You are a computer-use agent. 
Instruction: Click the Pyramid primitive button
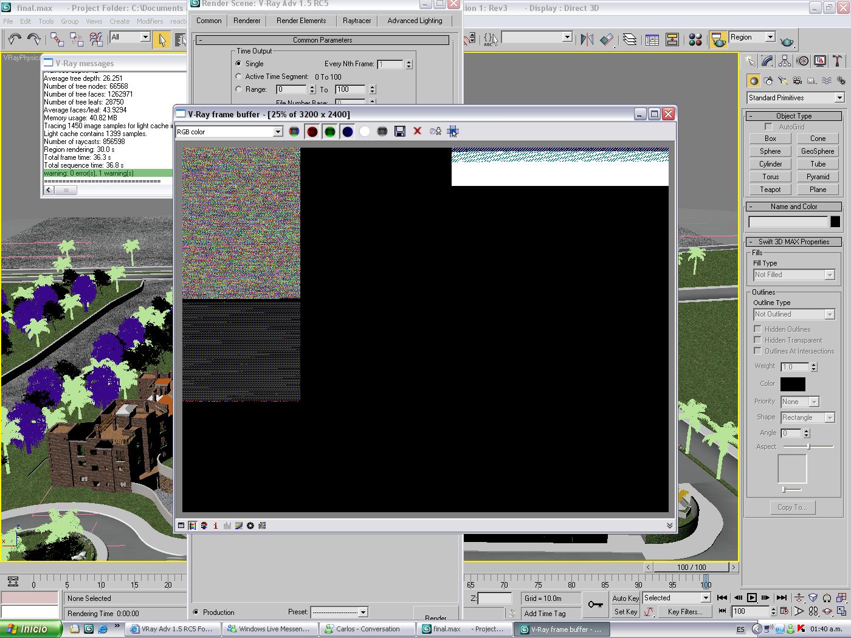[818, 177]
